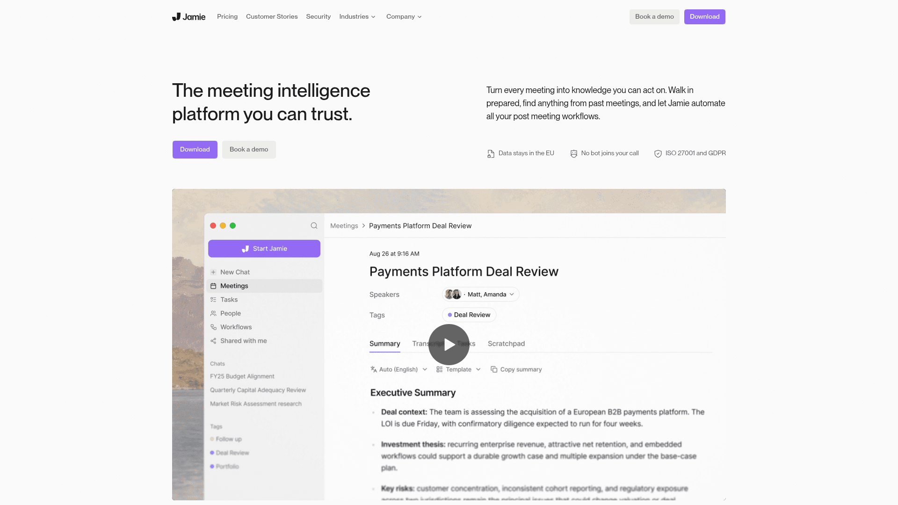Select the Follow up tag

[x=226, y=439]
